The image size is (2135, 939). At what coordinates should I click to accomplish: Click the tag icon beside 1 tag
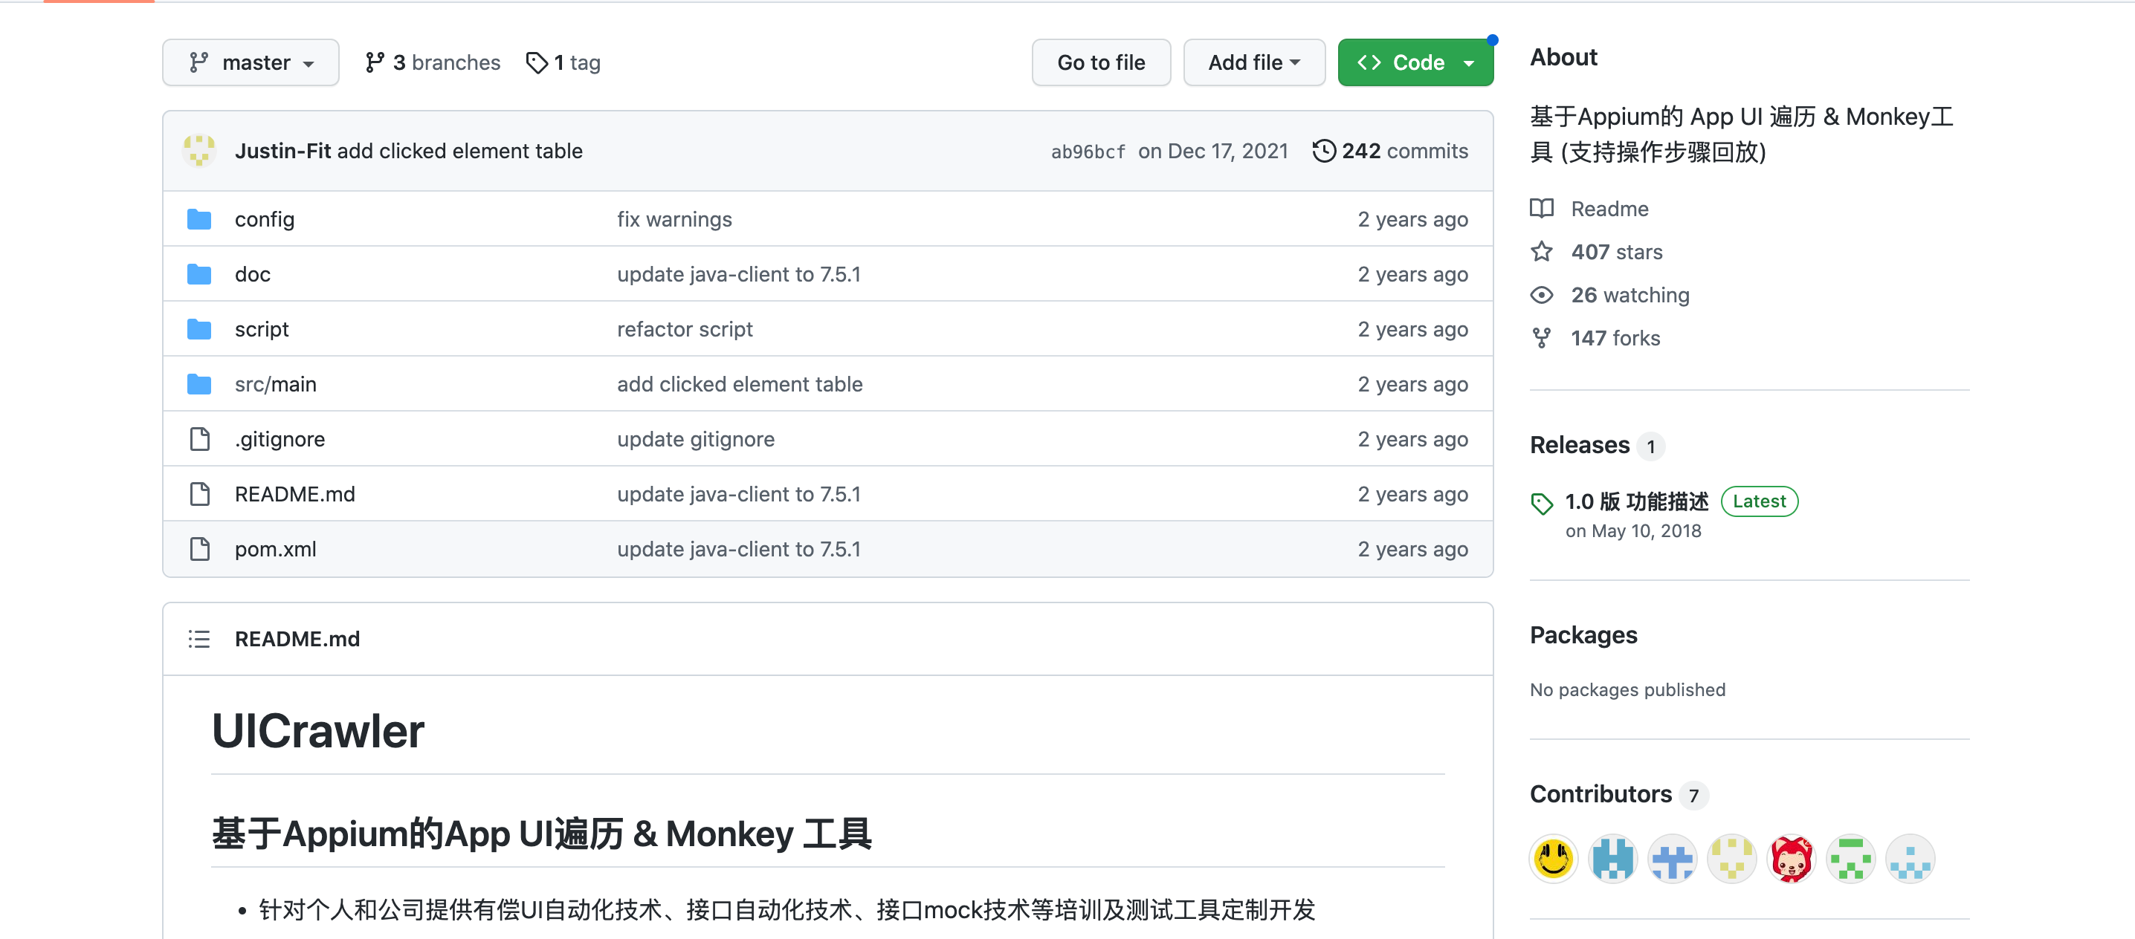[x=536, y=62]
